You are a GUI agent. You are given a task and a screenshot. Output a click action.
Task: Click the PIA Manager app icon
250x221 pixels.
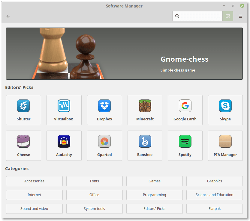(225, 141)
